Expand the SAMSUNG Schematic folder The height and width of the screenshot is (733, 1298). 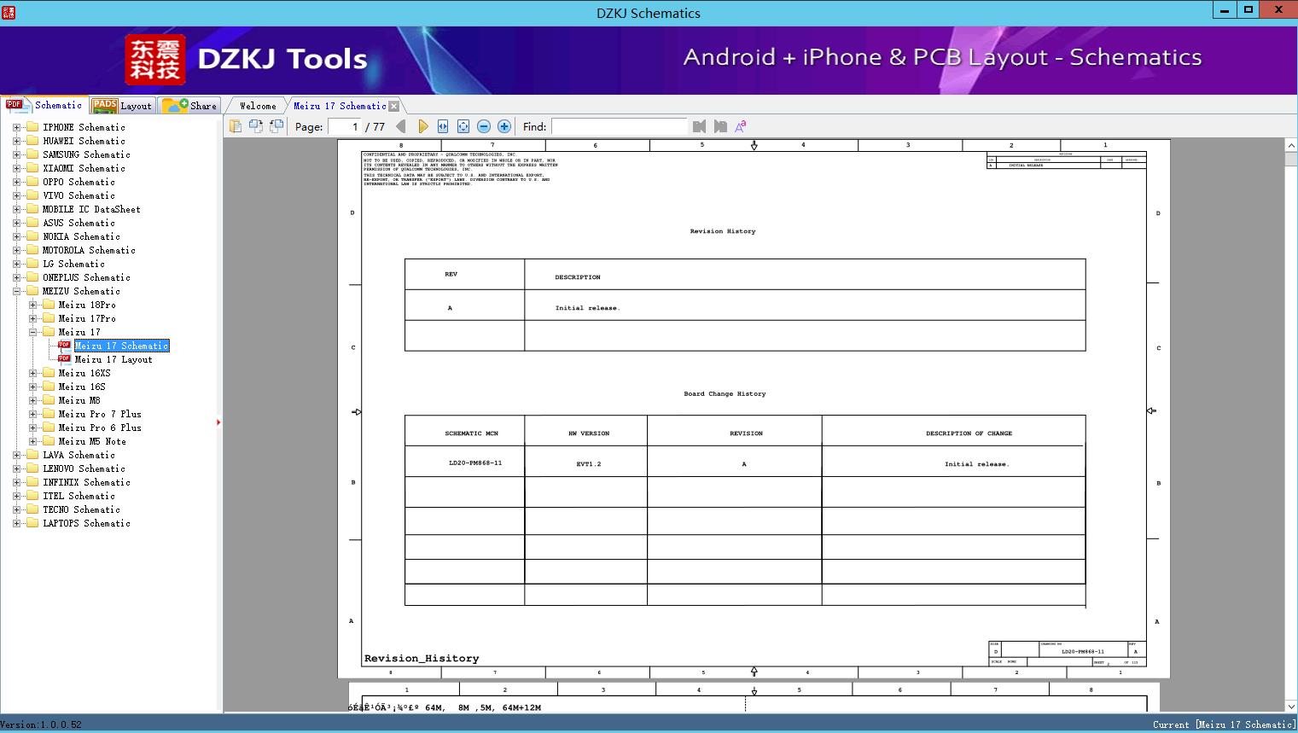(16, 154)
